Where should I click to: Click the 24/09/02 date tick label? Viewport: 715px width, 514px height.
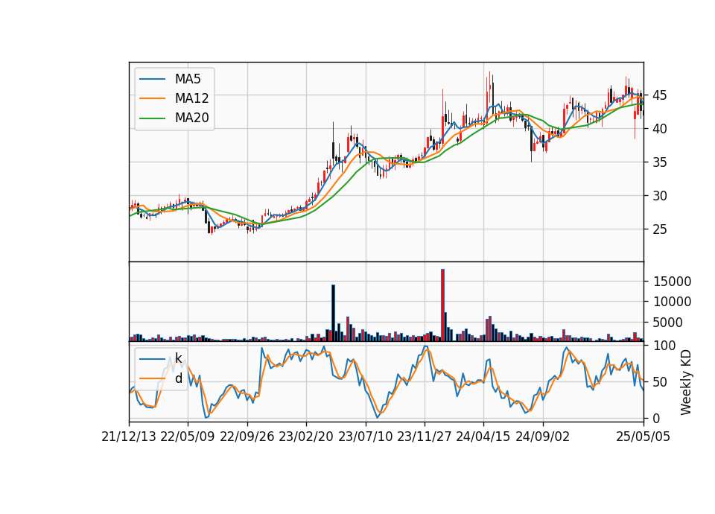tap(543, 437)
